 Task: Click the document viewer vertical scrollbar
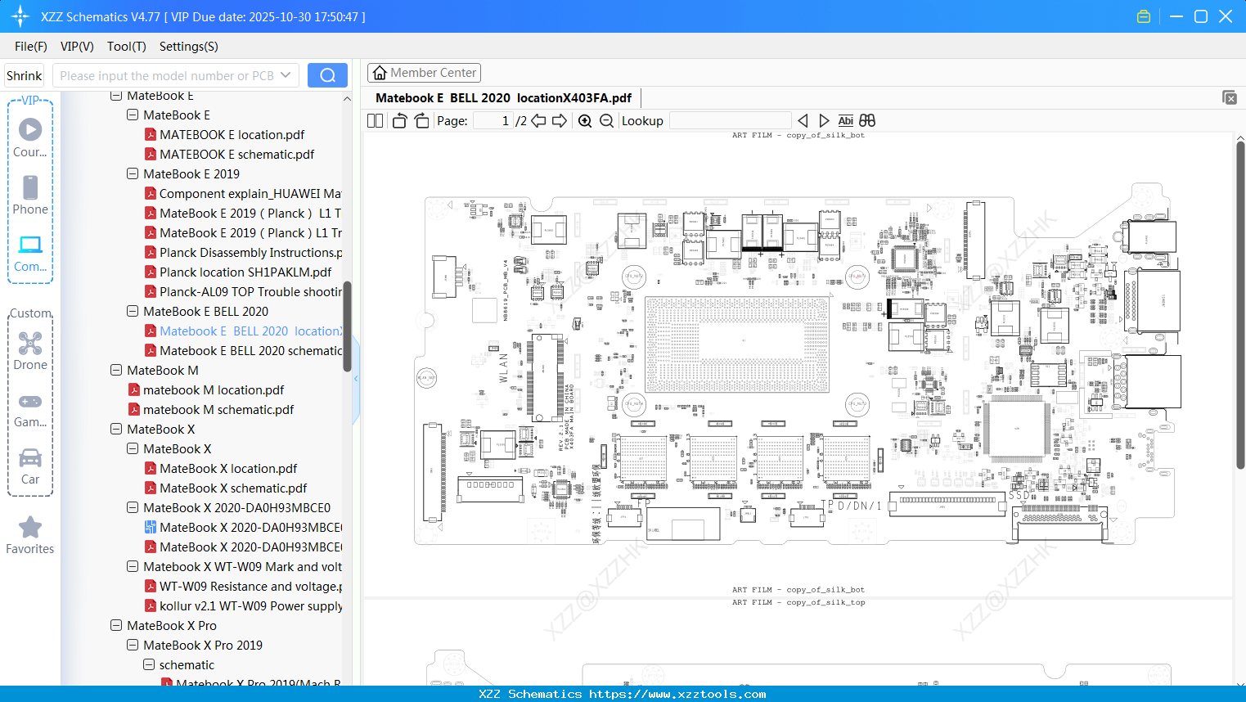(1240, 304)
